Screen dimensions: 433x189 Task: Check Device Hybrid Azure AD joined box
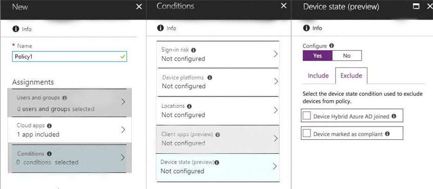306,116
